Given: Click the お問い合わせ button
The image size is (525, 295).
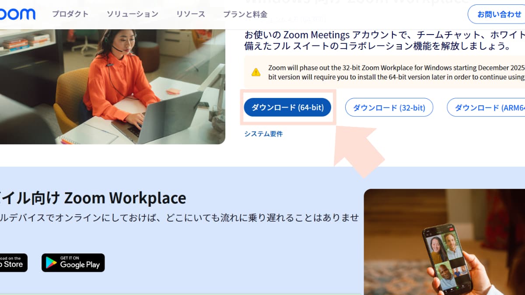Looking at the screenshot, I should pyautogui.click(x=497, y=14).
